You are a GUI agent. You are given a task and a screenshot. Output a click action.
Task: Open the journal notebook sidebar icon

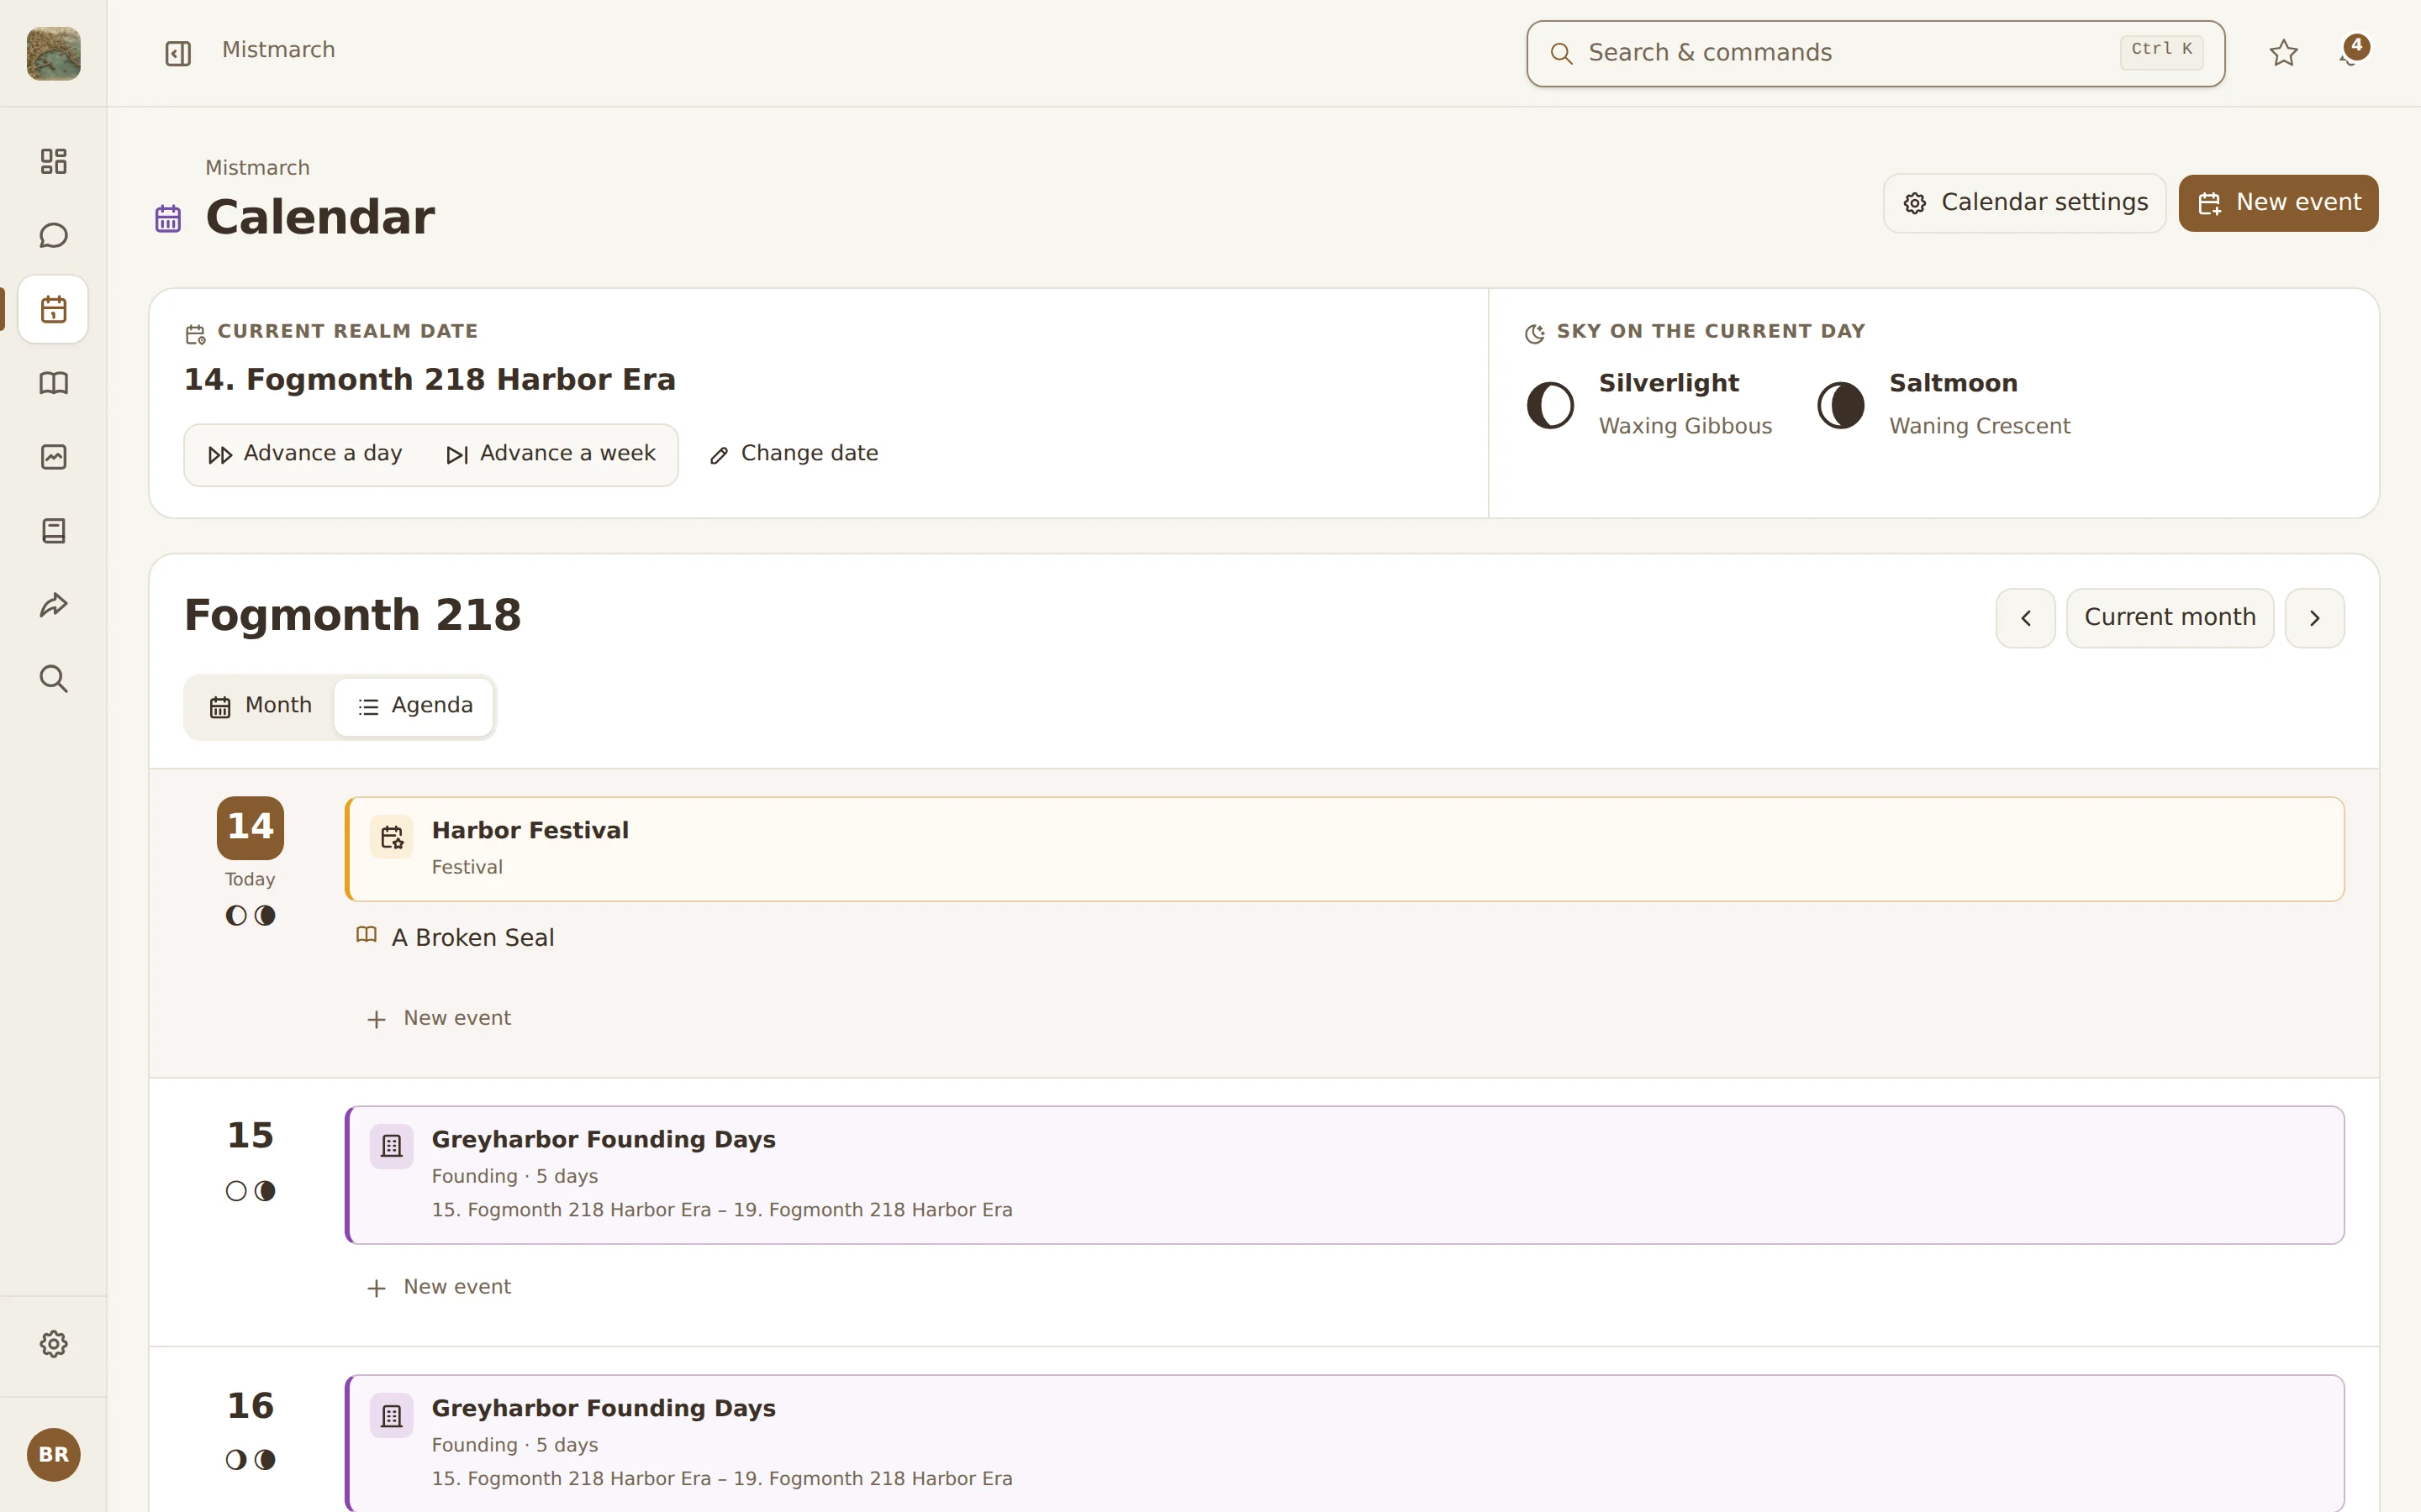(53, 531)
